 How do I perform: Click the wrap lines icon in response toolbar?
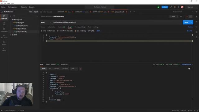(x=81, y=69)
